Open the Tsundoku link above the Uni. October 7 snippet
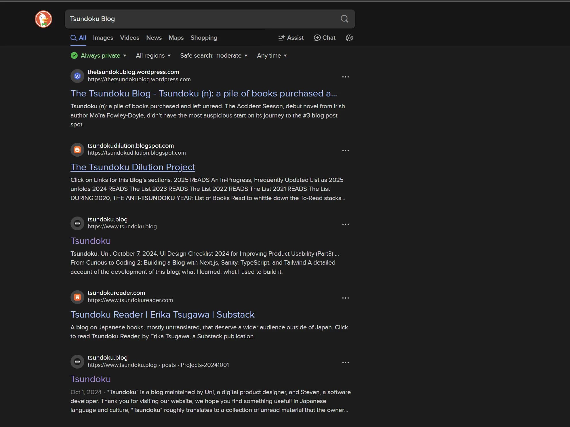The height and width of the screenshot is (427, 570). [x=91, y=241]
